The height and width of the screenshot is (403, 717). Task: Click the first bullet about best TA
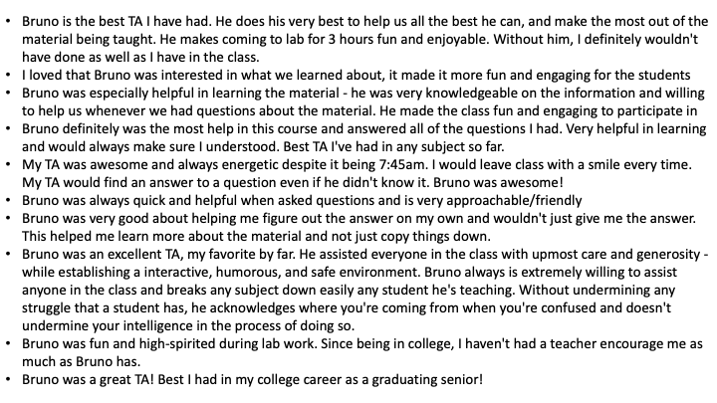364,39
